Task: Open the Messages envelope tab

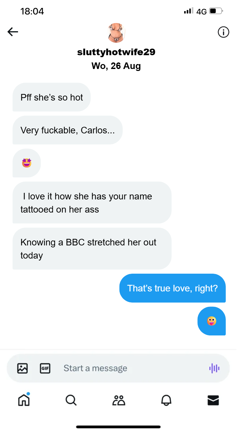Action: 213,400
